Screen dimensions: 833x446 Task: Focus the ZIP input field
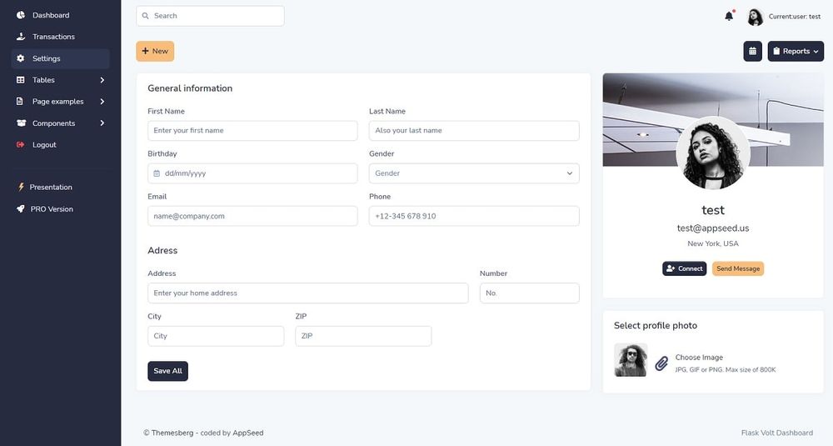click(363, 336)
